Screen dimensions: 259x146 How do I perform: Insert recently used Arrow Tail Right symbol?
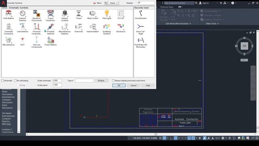[x=140, y=29]
